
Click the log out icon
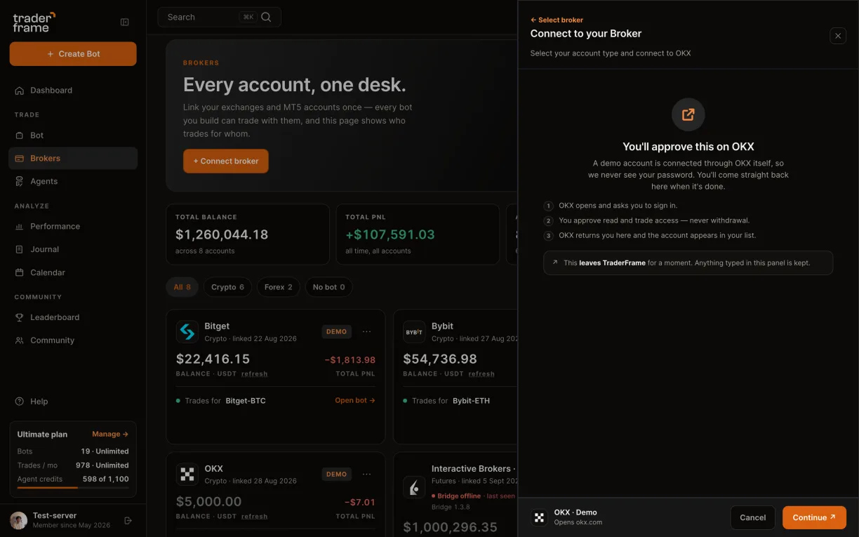click(x=128, y=520)
